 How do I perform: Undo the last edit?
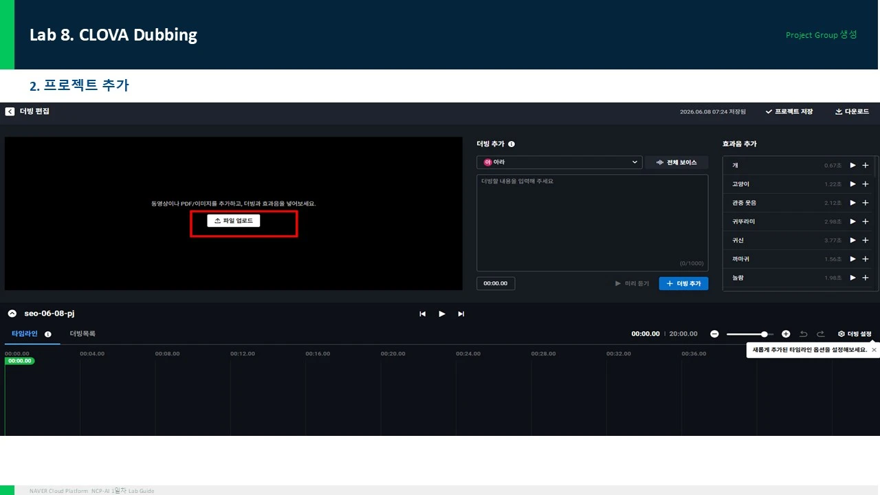pos(803,334)
